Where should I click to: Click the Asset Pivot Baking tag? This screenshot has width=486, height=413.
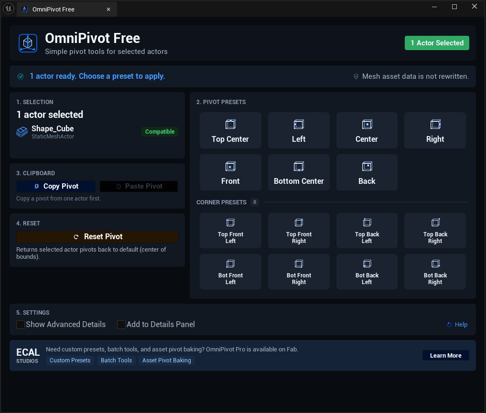[x=167, y=360]
